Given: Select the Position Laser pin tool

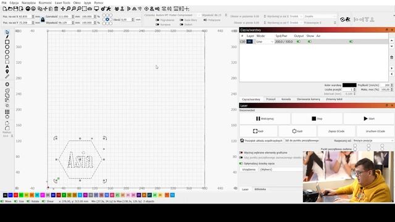Looking at the screenshot, I should 7,72.
